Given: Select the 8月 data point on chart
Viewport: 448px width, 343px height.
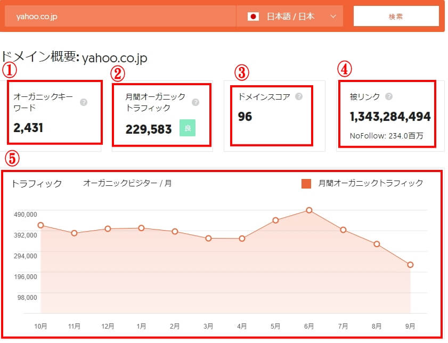Looking at the screenshot, I should point(377,244).
